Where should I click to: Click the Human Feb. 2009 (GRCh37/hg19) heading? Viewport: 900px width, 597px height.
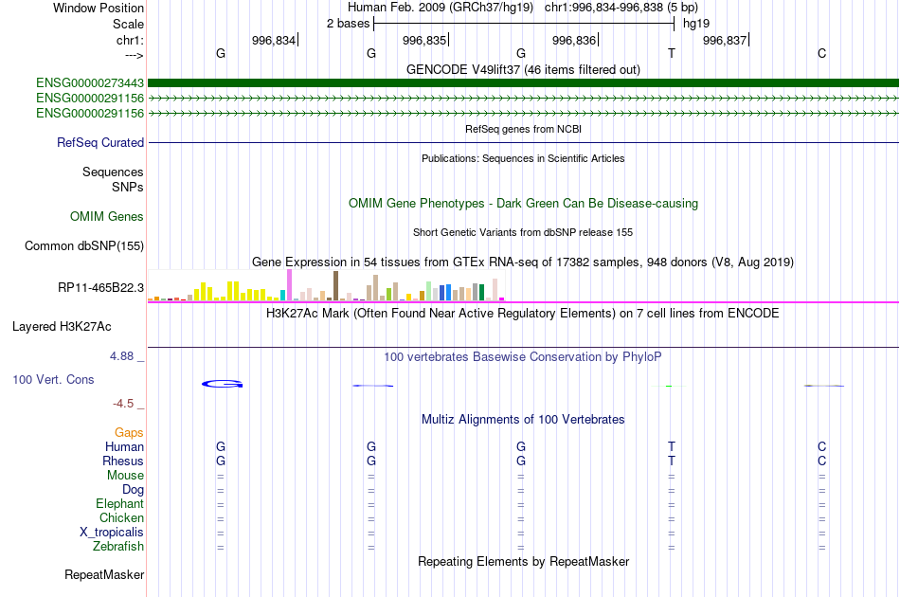pos(441,8)
